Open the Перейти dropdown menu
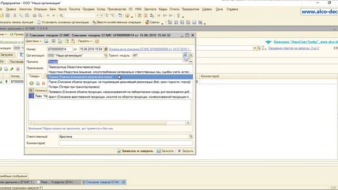This screenshot has width=338, height=190. 85,41
